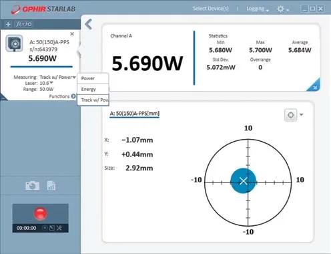Start logging with the red record button

click(40, 213)
